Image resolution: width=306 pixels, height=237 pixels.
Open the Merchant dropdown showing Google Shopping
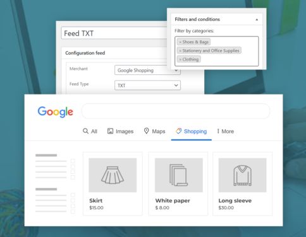(x=147, y=70)
